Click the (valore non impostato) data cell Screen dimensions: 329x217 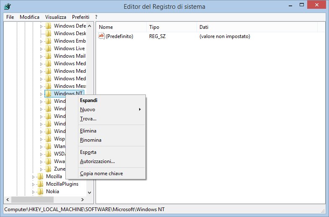225,36
